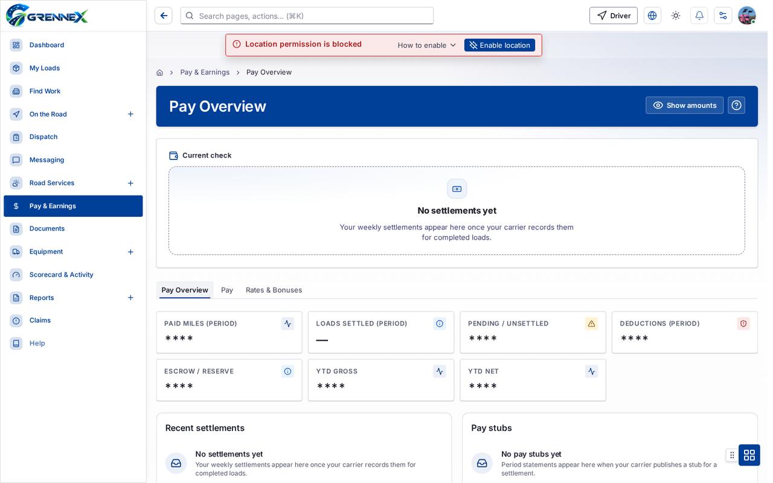Open the Pay Overview help icon

point(736,105)
